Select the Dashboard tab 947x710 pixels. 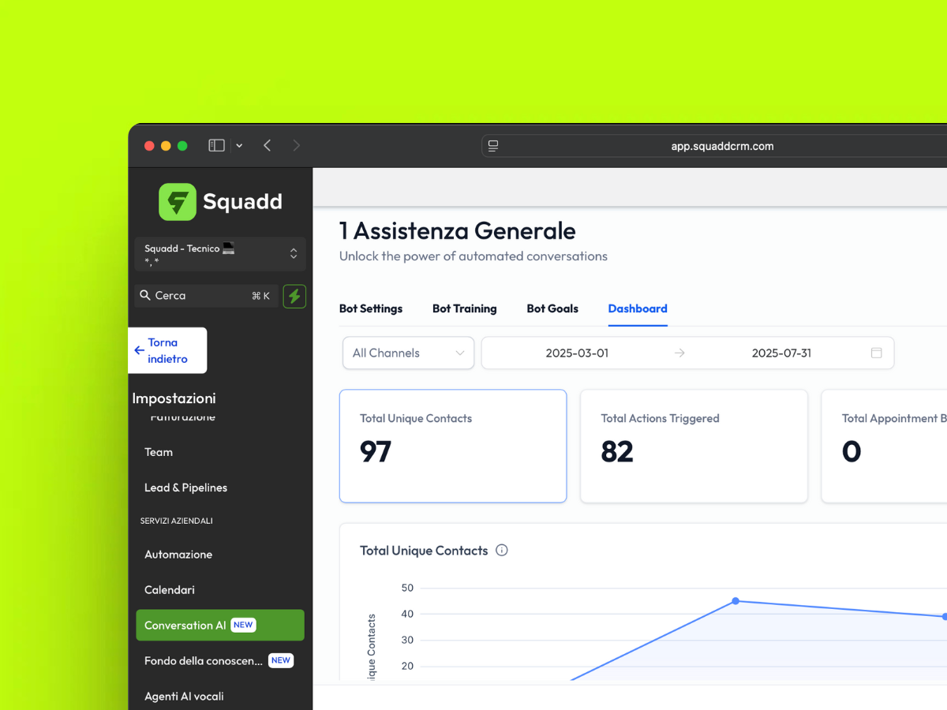click(638, 308)
